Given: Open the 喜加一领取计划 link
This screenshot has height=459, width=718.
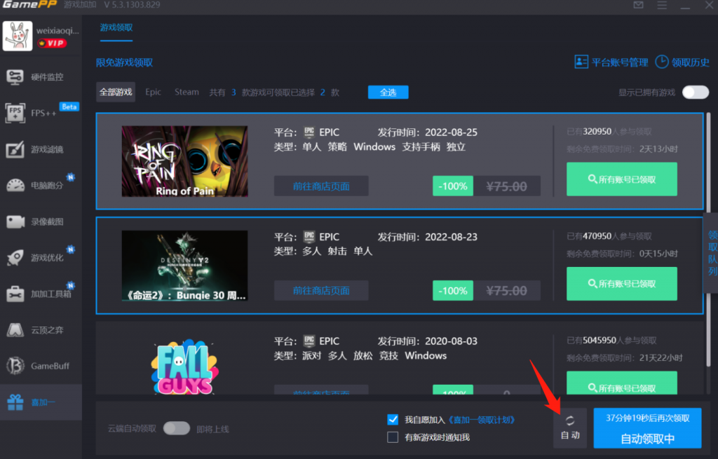Looking at the screenshot, I should 481,420.
